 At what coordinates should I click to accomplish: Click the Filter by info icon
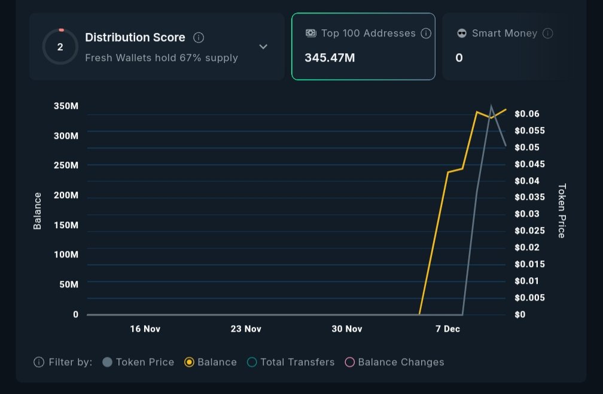click(39, 362)
